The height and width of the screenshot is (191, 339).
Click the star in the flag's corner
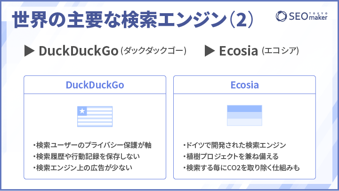pos(82,111)
